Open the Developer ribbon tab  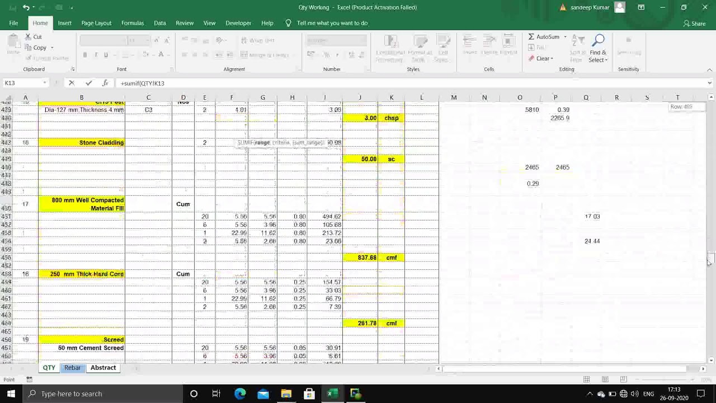click(x=238, y=23)
